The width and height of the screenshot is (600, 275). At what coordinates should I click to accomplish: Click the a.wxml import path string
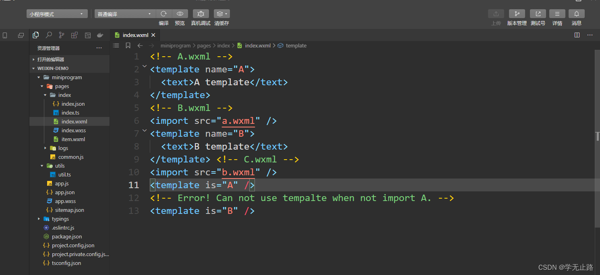coord(238,121)
